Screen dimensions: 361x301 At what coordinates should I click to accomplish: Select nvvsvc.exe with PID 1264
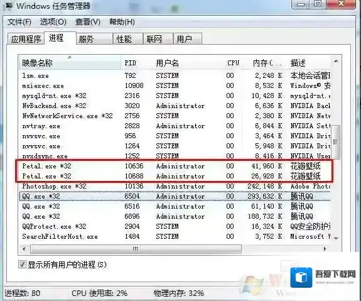(175, 146)
